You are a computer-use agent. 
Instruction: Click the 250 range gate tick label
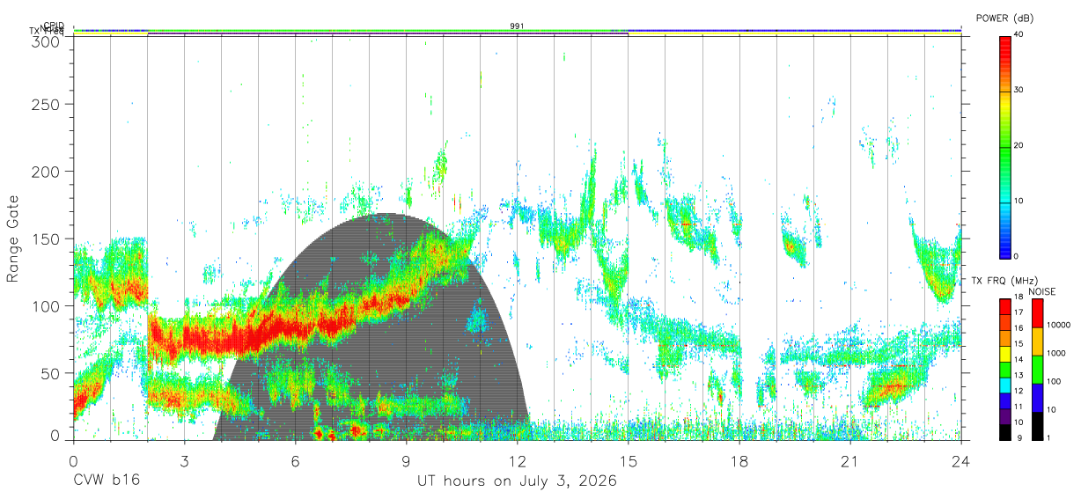46,104
